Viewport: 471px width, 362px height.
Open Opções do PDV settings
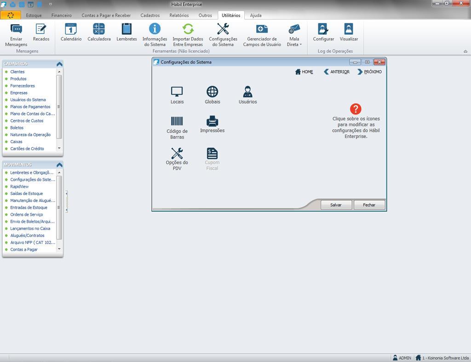click(177, 159)
